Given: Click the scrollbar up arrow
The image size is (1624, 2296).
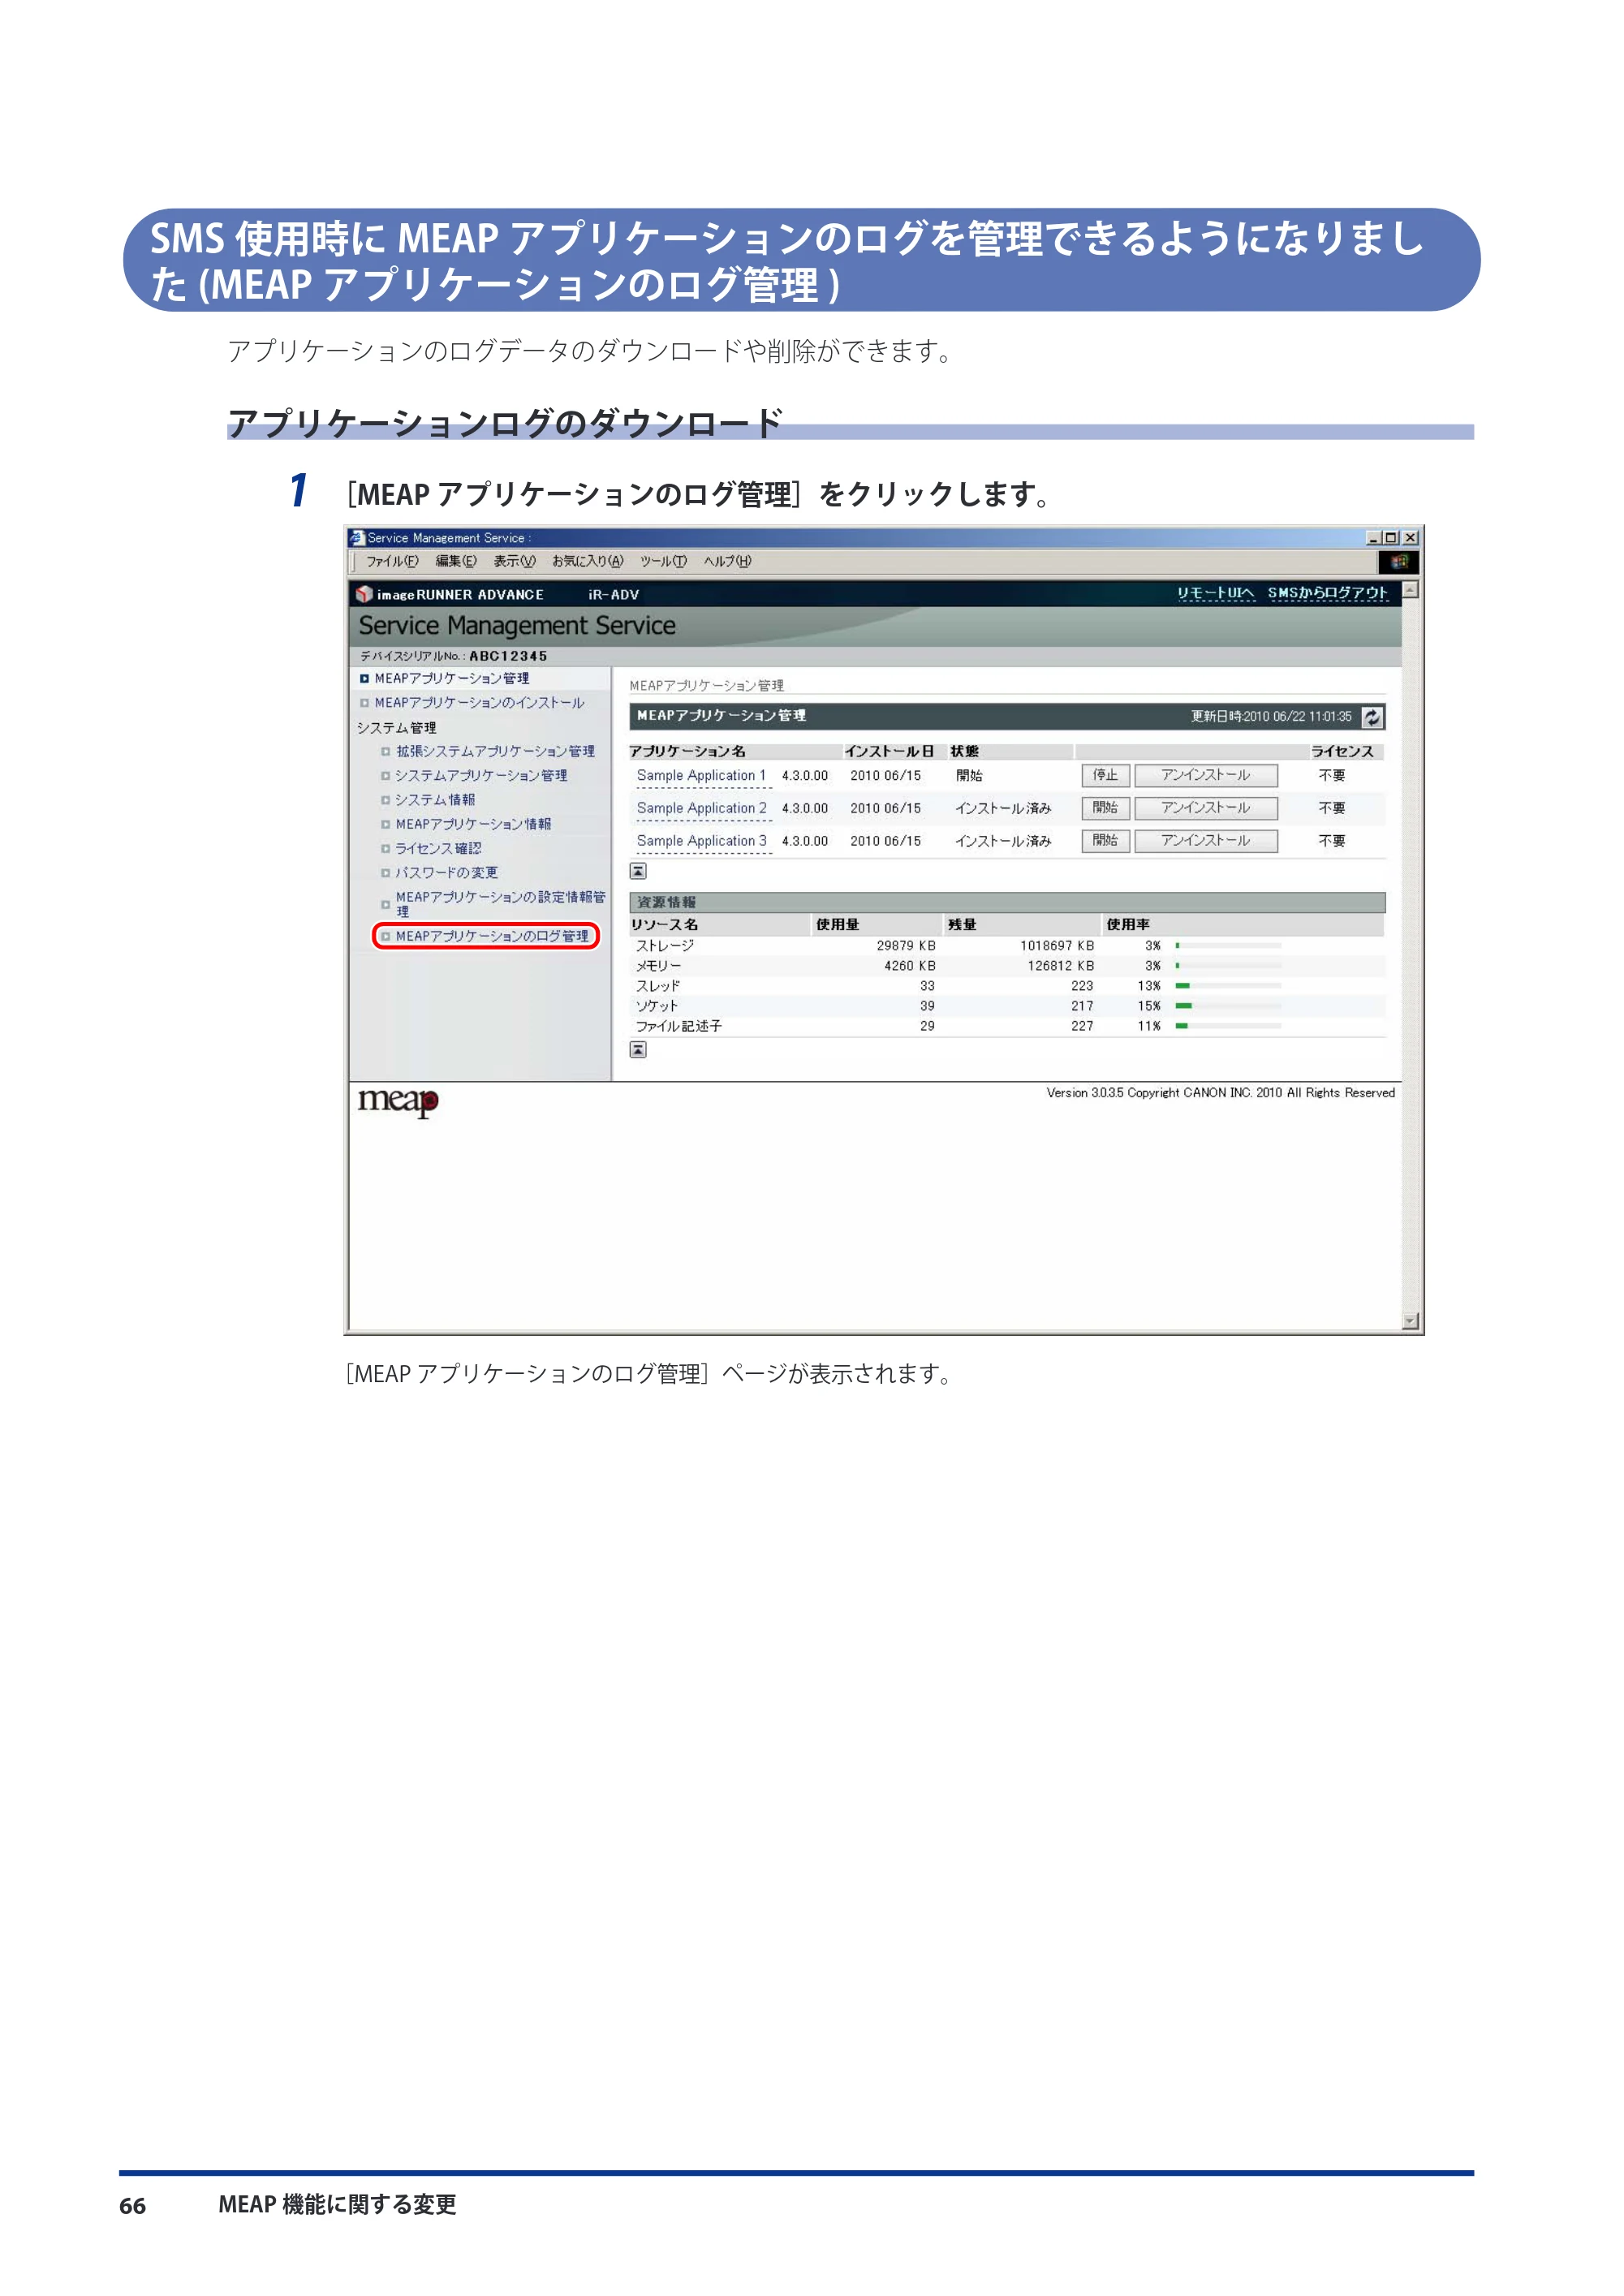Looking at the screenshot, I should [1410, 590].
